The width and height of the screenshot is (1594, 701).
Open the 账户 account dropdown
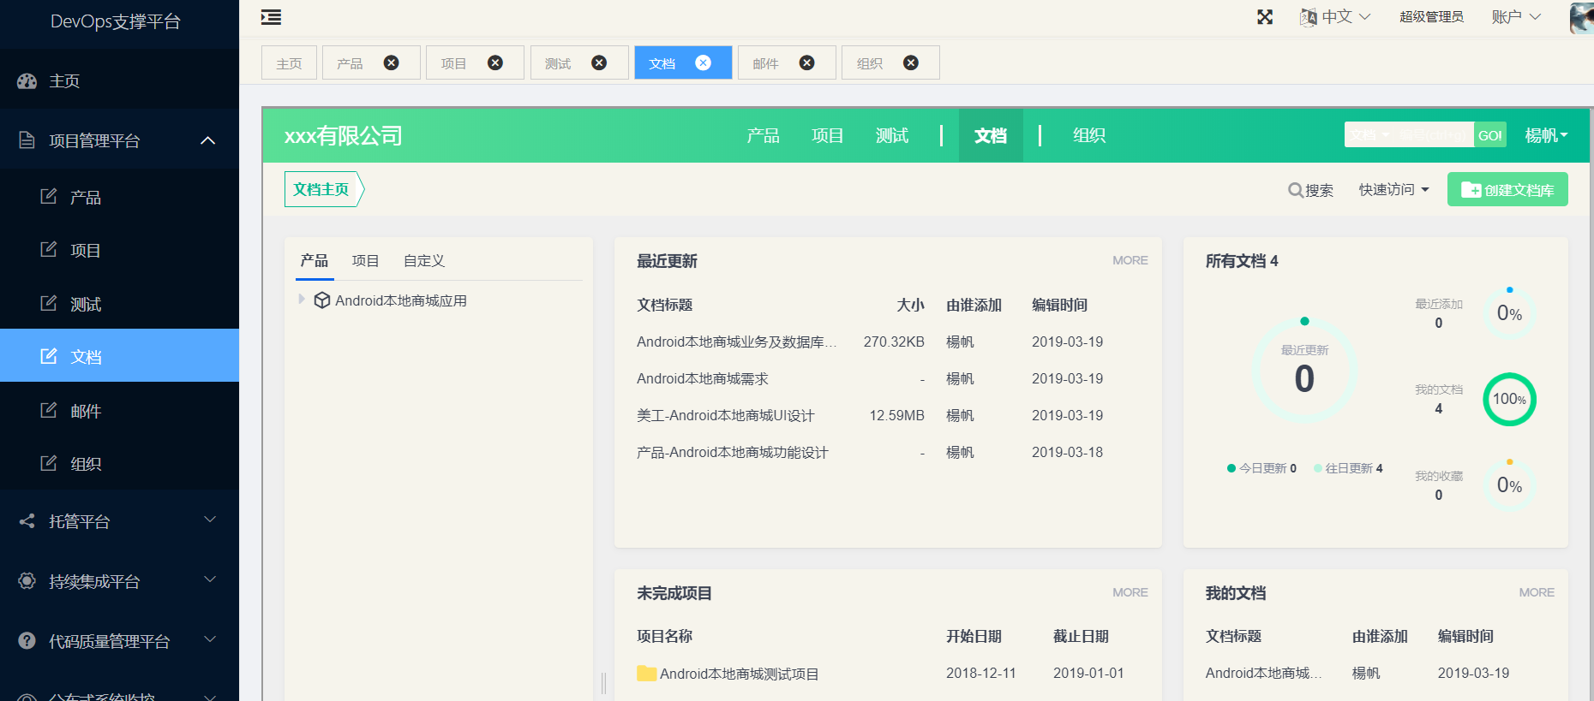click(x=1516, y=17)
